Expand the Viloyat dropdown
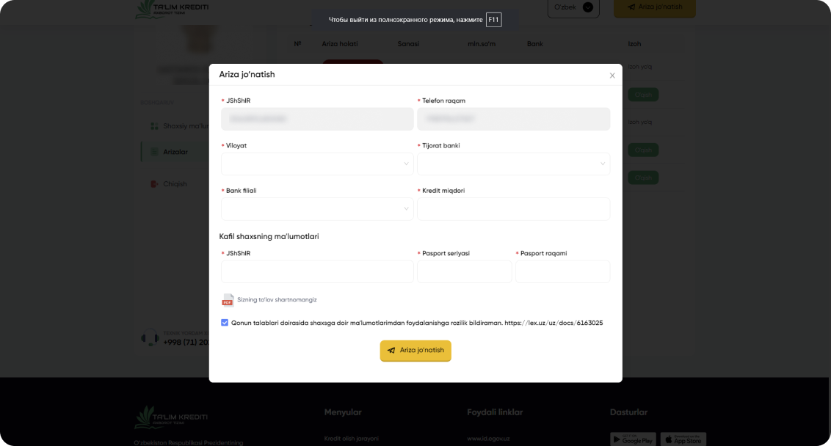 [317, 164]
